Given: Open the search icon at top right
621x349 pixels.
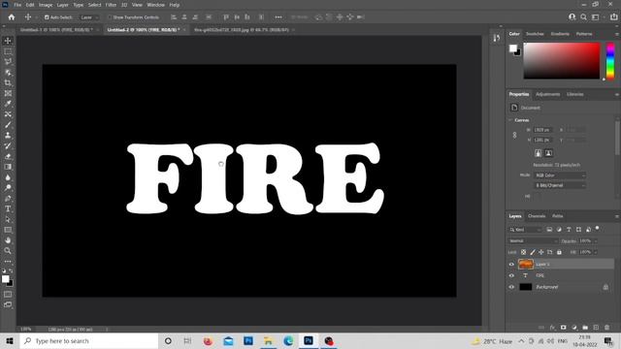Looking at the screenshot, I should tap(583, 17).
